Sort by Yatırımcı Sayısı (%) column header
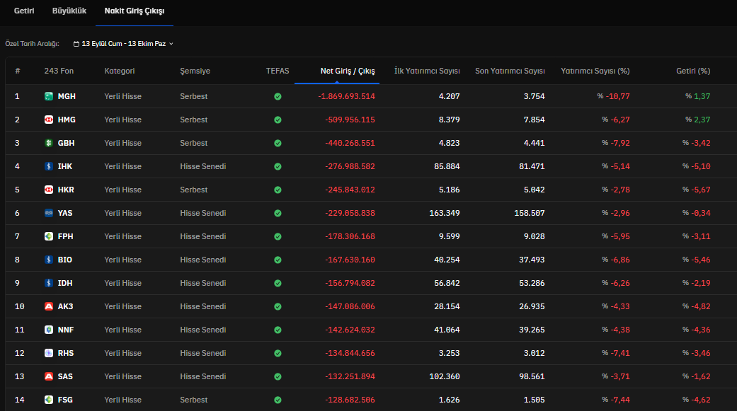The image size is (737, 411). coord(595,71)
